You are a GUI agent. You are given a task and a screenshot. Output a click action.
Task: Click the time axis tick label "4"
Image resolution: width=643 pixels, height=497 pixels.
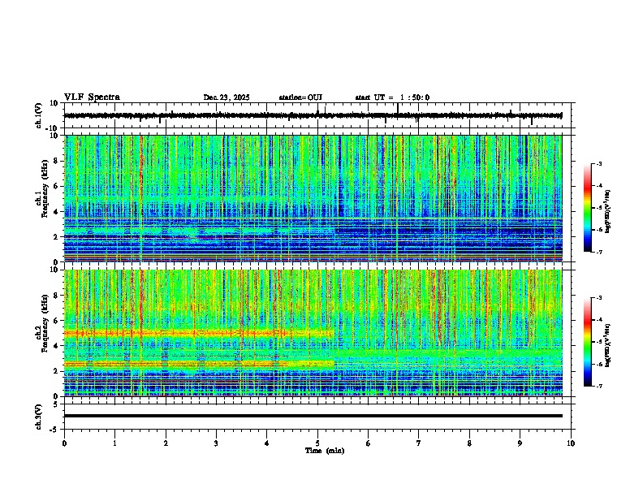point(267,443)
